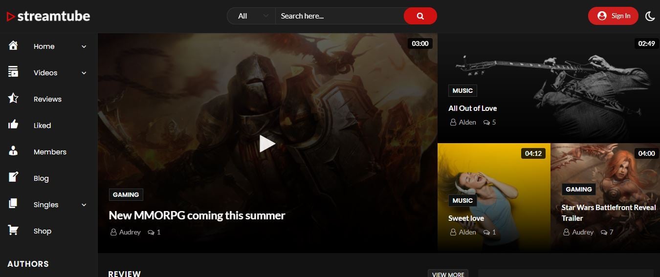
Task: Play the New MMORPG featured video
Action: click(267, 143)
